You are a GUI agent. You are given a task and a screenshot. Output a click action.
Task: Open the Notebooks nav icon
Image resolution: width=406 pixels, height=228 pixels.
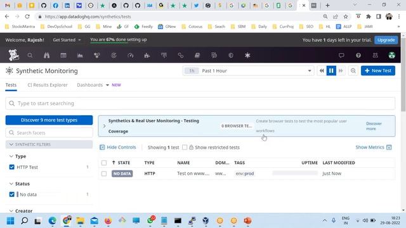[x=197, y=55]
